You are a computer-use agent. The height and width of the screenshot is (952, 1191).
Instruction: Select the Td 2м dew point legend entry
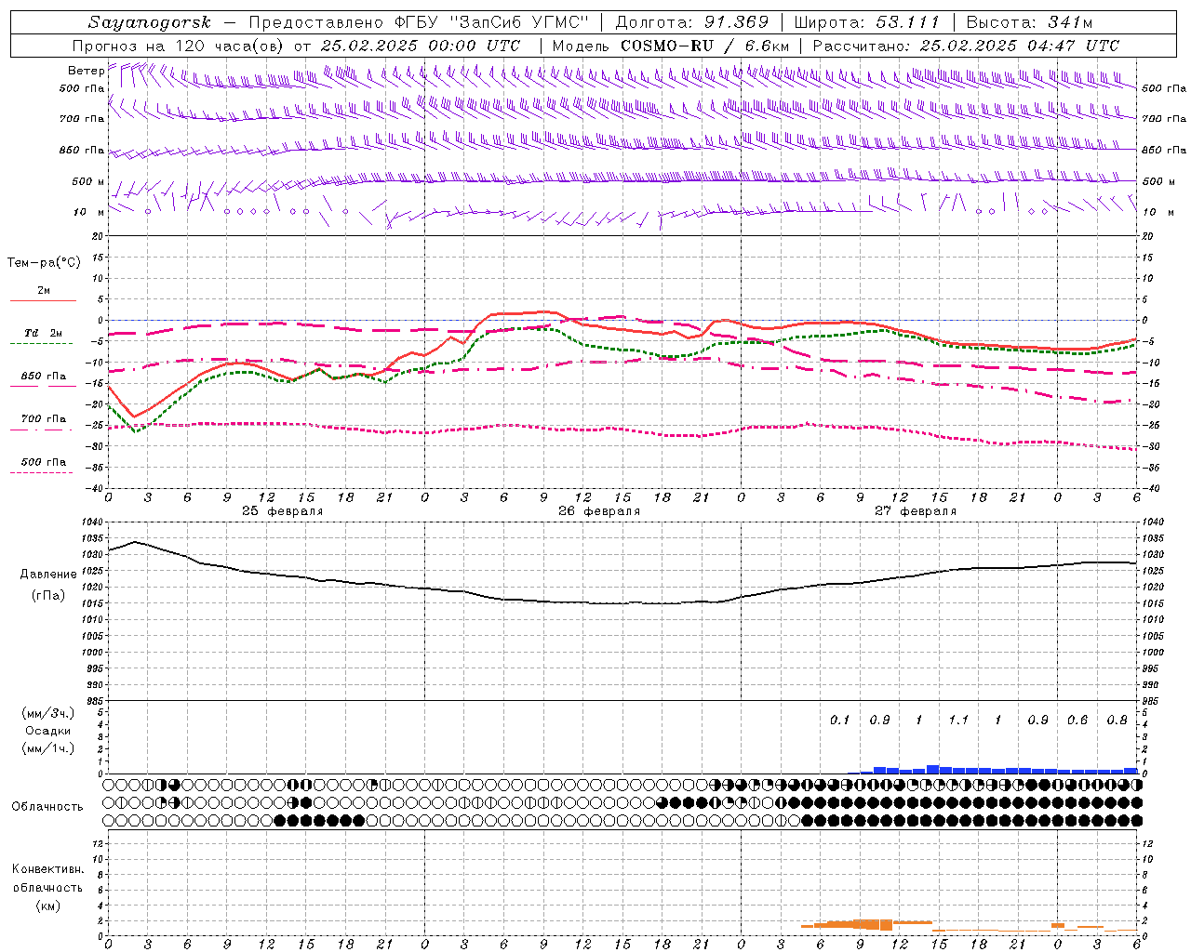coord(43,333)
